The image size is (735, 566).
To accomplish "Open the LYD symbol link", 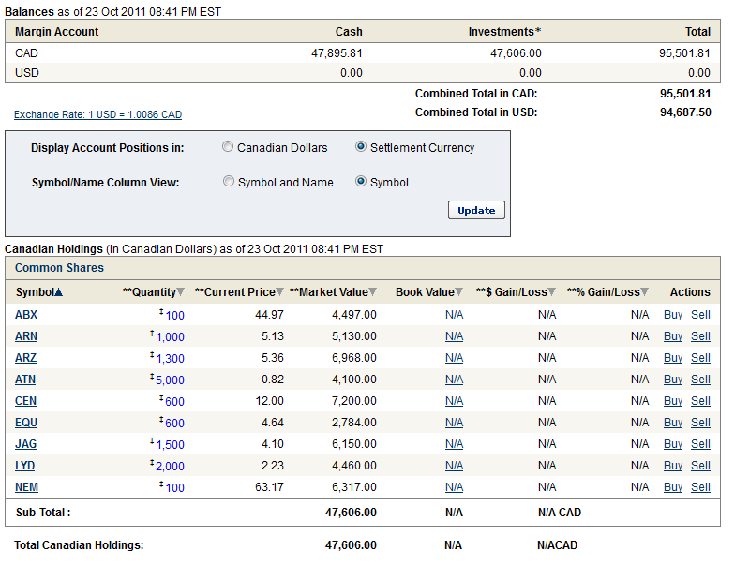I will [x=25, y=466].
